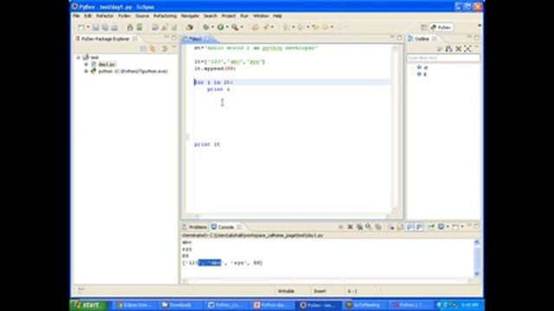Click the Console scrollbar down arrow
This screenshot has width=554, height=311.
coord(477,274)
